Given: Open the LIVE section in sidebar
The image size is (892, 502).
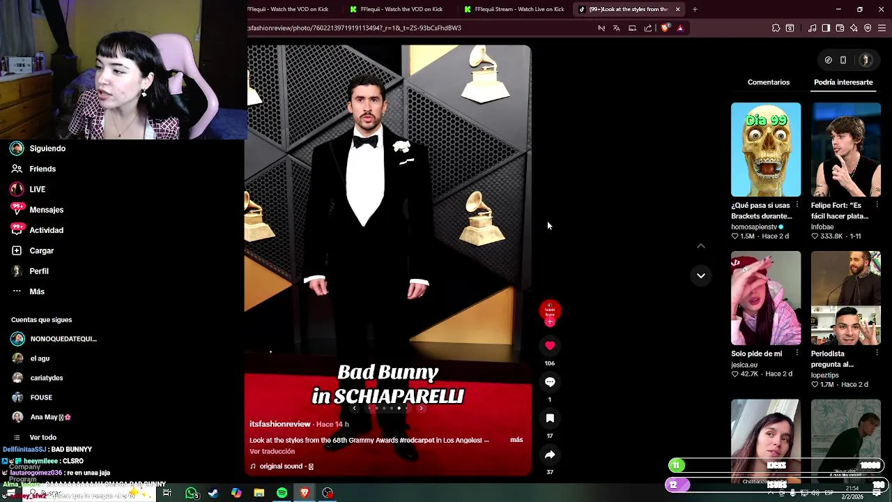Looking at the screenshot, I should 28,189.
